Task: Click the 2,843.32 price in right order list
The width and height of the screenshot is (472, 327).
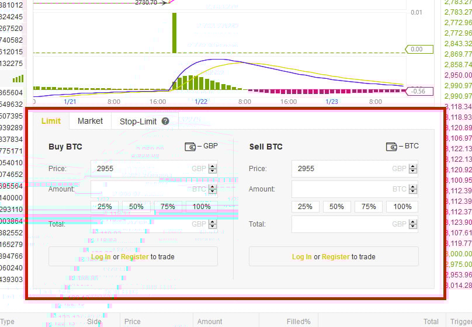Action: [x=458, y=44]
